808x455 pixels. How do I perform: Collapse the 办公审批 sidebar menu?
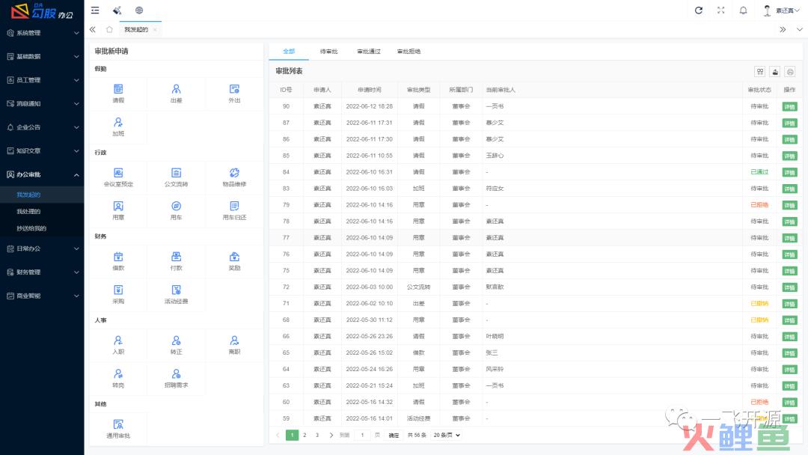point(42,174)
